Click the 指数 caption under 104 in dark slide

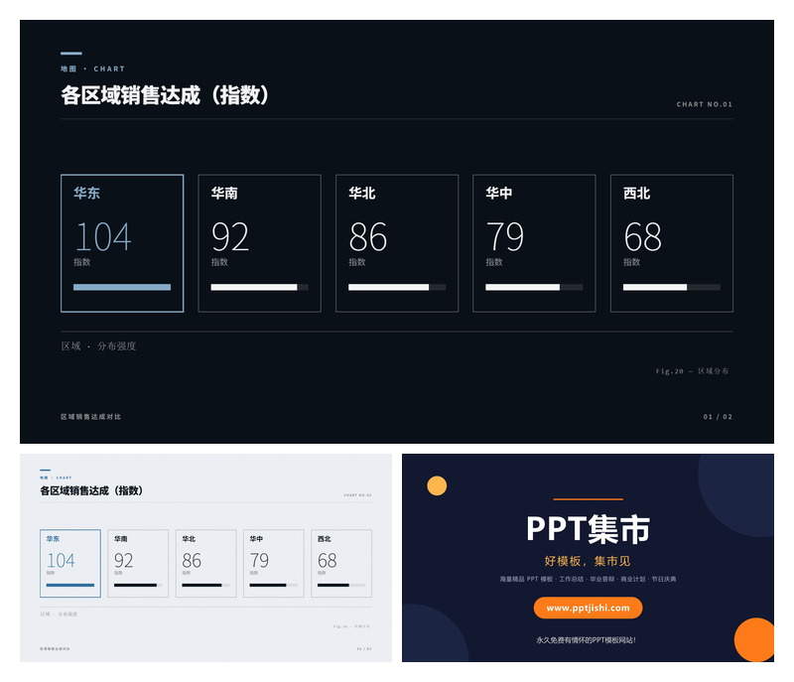click(82, 262)
